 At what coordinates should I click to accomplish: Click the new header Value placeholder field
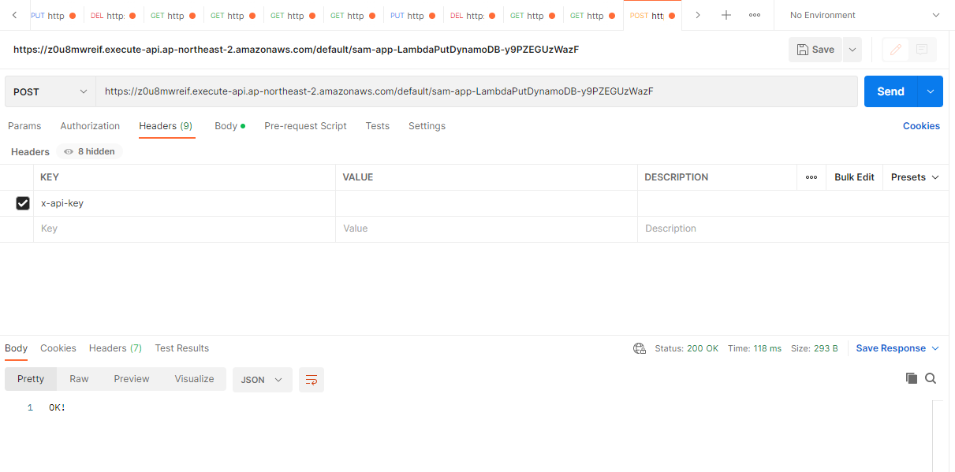pos(487,229)
